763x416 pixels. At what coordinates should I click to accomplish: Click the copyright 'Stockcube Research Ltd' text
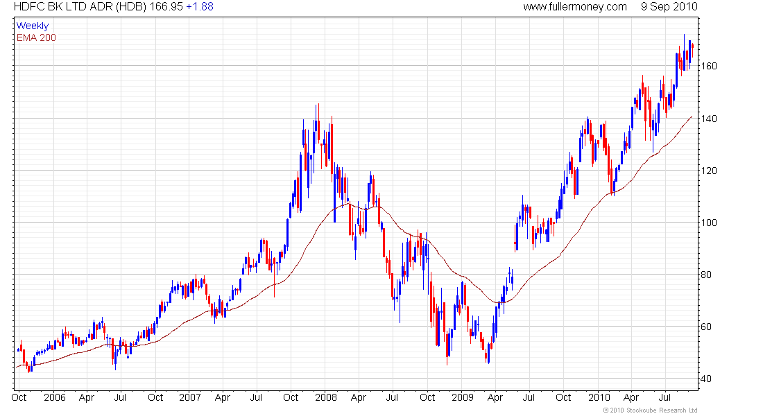(x=650, y=410)
